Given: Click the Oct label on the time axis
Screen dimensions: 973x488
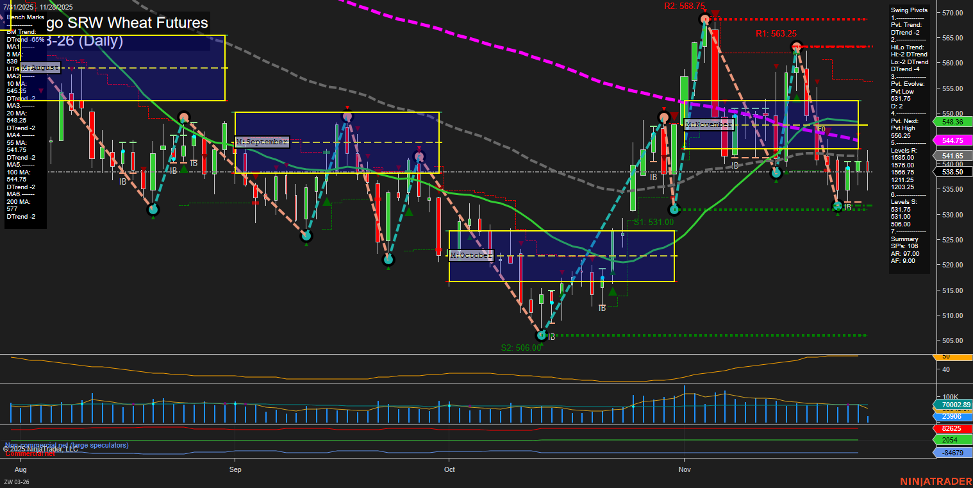Looking at the screenshot, I should point(449,469).
